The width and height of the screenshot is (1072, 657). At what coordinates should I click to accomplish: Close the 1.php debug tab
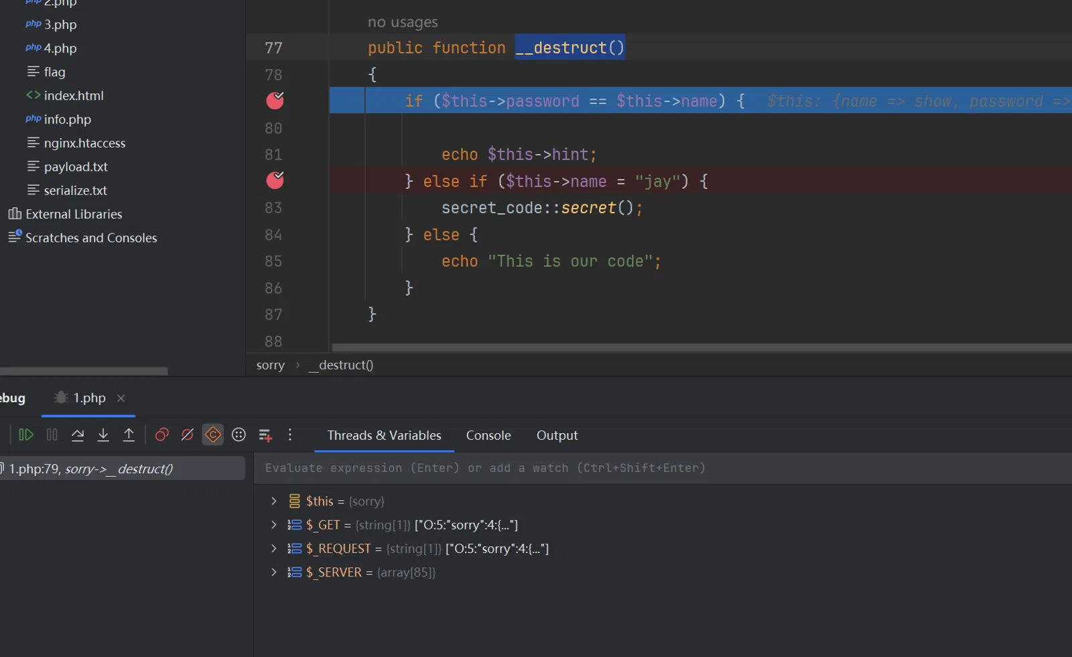[x=121, y=398]
